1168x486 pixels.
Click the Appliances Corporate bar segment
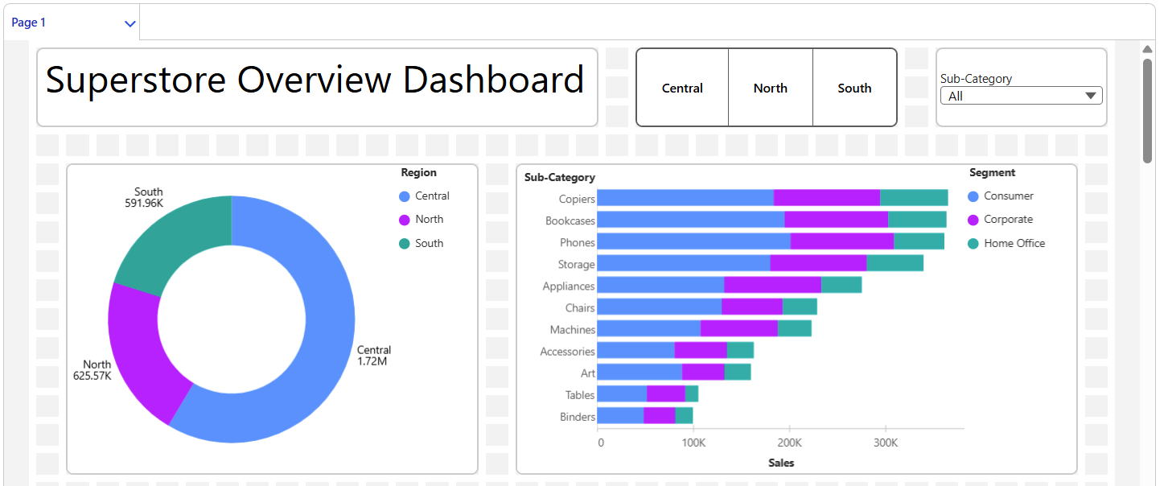click(772, 285)
